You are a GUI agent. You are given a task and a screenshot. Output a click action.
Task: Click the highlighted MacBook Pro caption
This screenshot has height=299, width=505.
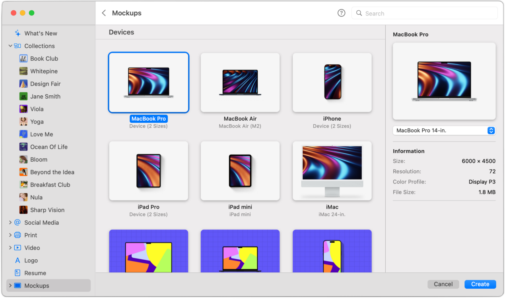click(149, 119)
